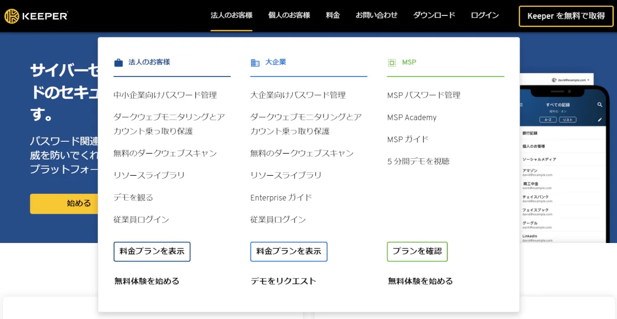
Task: Tap the pencil edit icon in phone mockup
Action: pyautogui.click(x=600, y=120)
